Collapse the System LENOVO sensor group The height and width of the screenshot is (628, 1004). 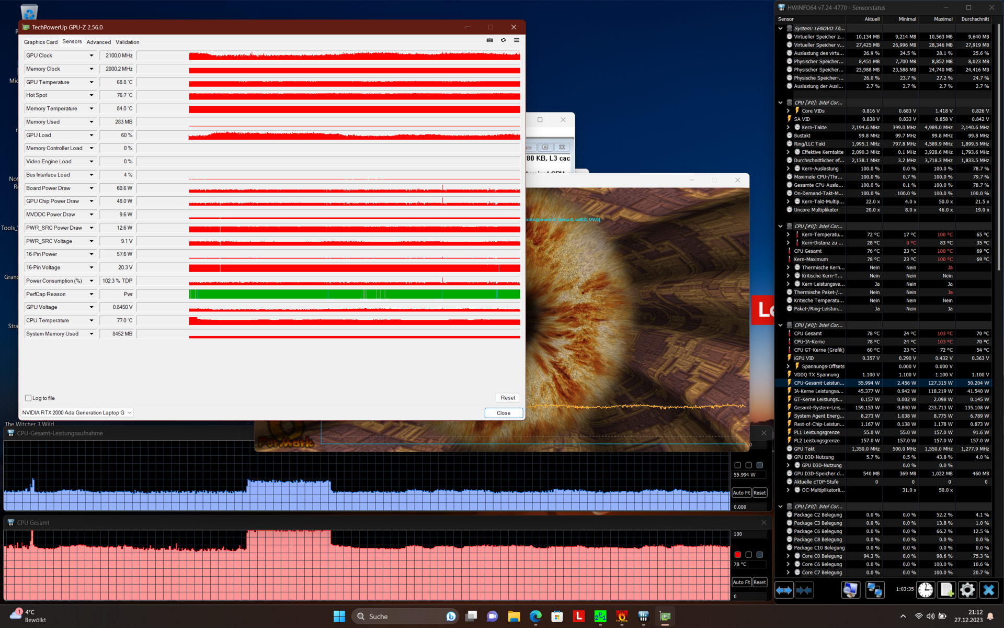(781, 28)
